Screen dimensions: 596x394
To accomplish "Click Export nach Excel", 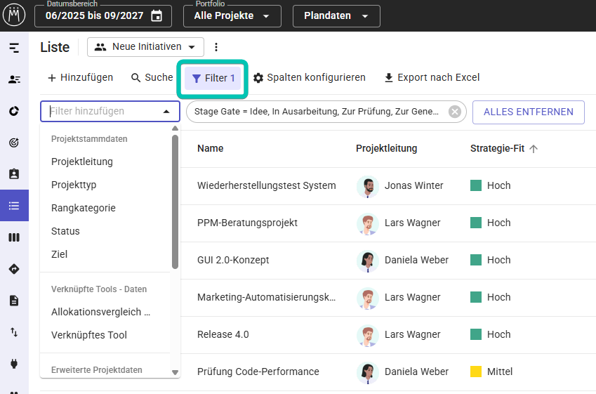I will click(x=432, y=78).
